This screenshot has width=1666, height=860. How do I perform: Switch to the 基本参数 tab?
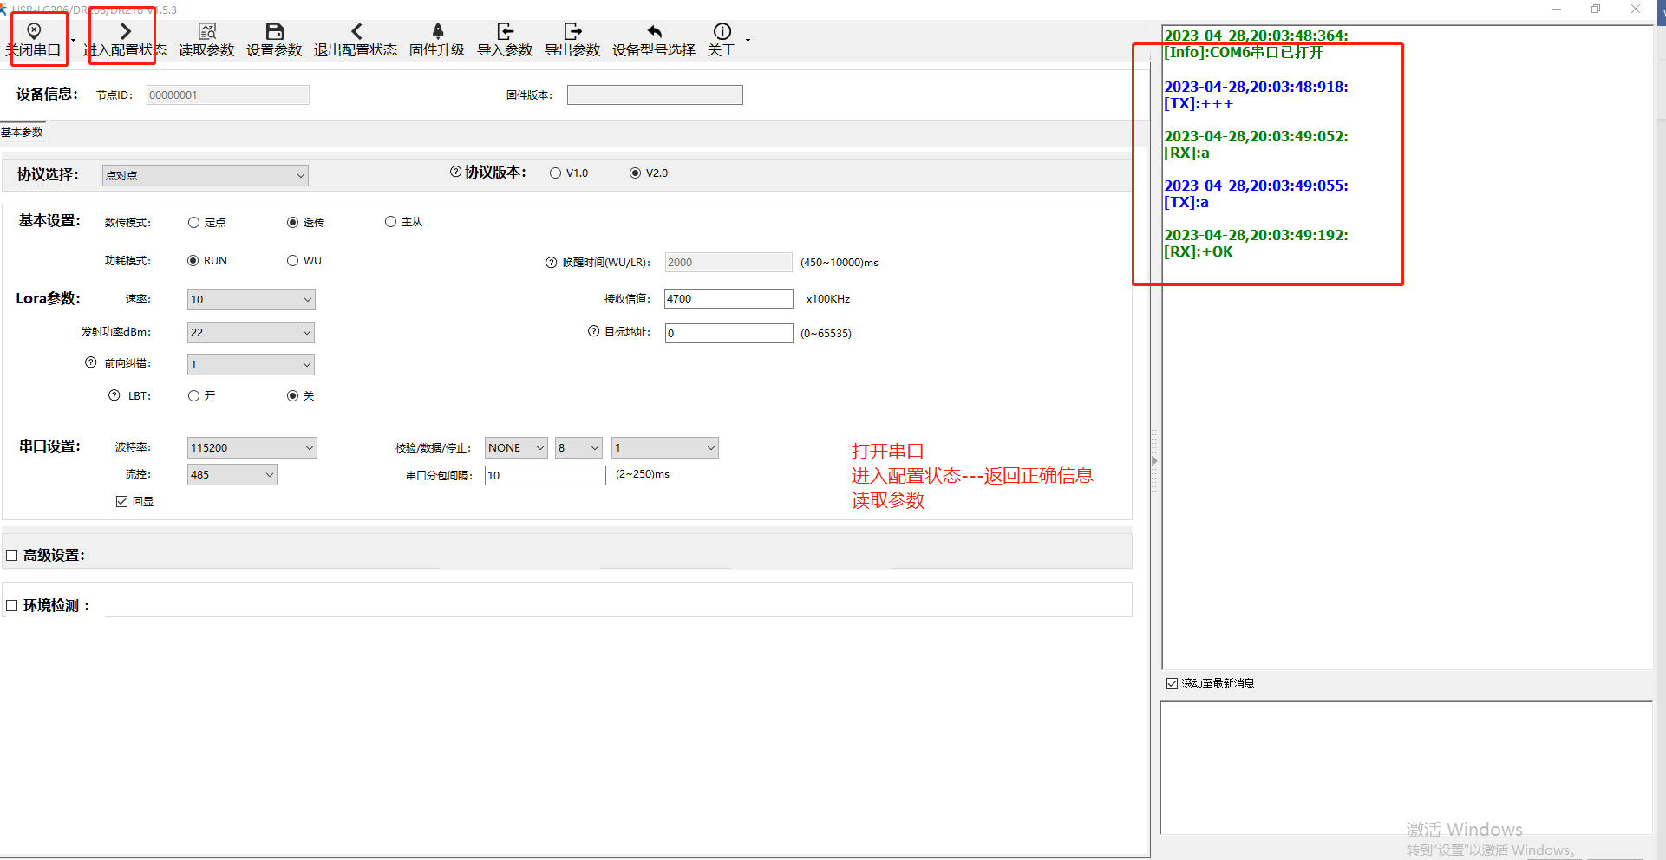coord(23,133)
